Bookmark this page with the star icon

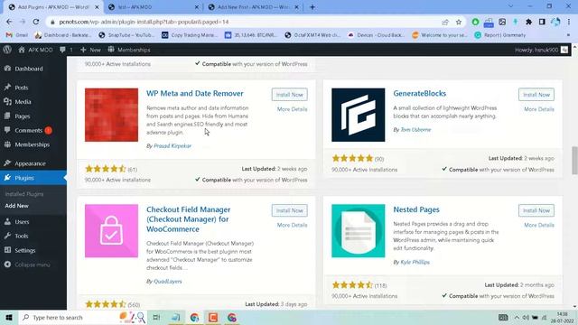click(x=459, y=22)
